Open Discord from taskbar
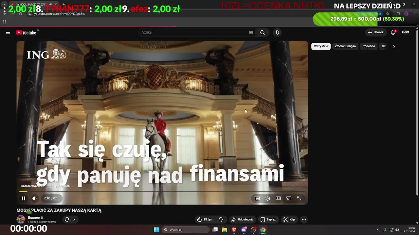Viewport: 419px width, 235px height. click(x=244, y=230)
